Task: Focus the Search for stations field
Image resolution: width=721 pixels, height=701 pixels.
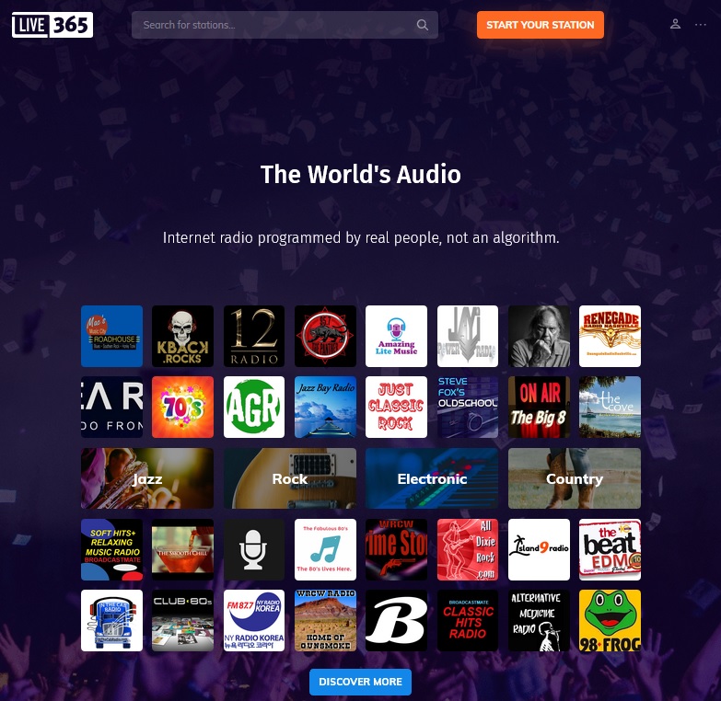Action: click(285, 25)
